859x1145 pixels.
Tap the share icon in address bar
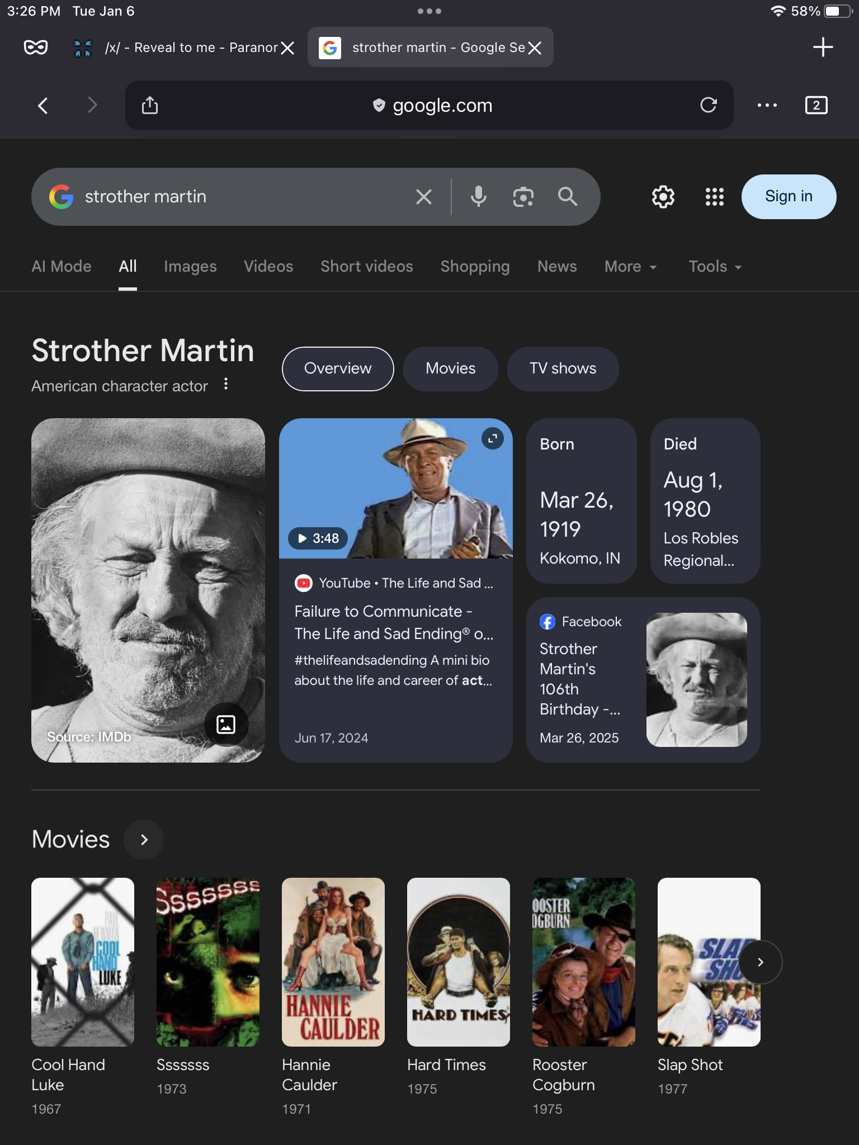pos(150,105)
